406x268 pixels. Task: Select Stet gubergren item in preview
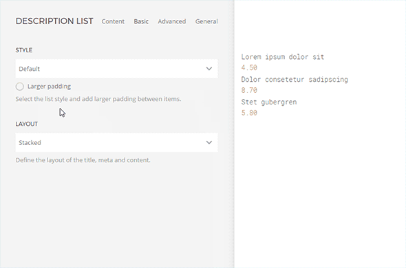click(x=269, y=102)
